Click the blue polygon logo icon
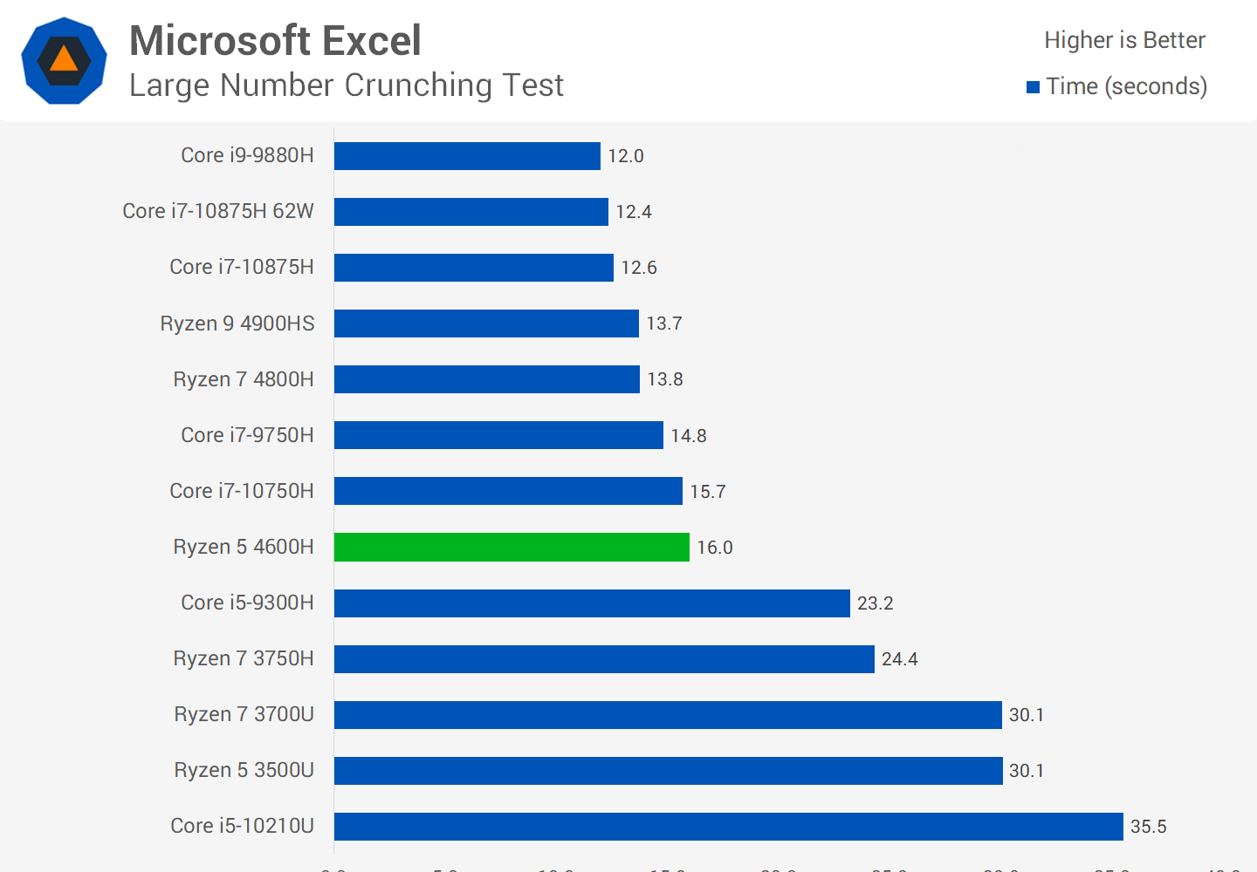 pos(64,61)
